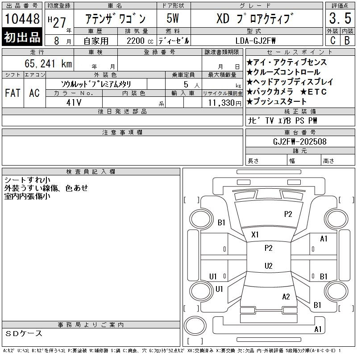This screenshot has width=357, height=357.
Task: Click the chassis number GJ2FW-202508
Action: pyautogui.click(x=300, y=141)
